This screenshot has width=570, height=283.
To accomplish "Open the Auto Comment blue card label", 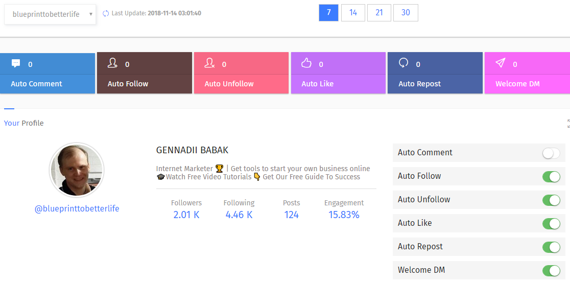I will (x=36, y=84).
